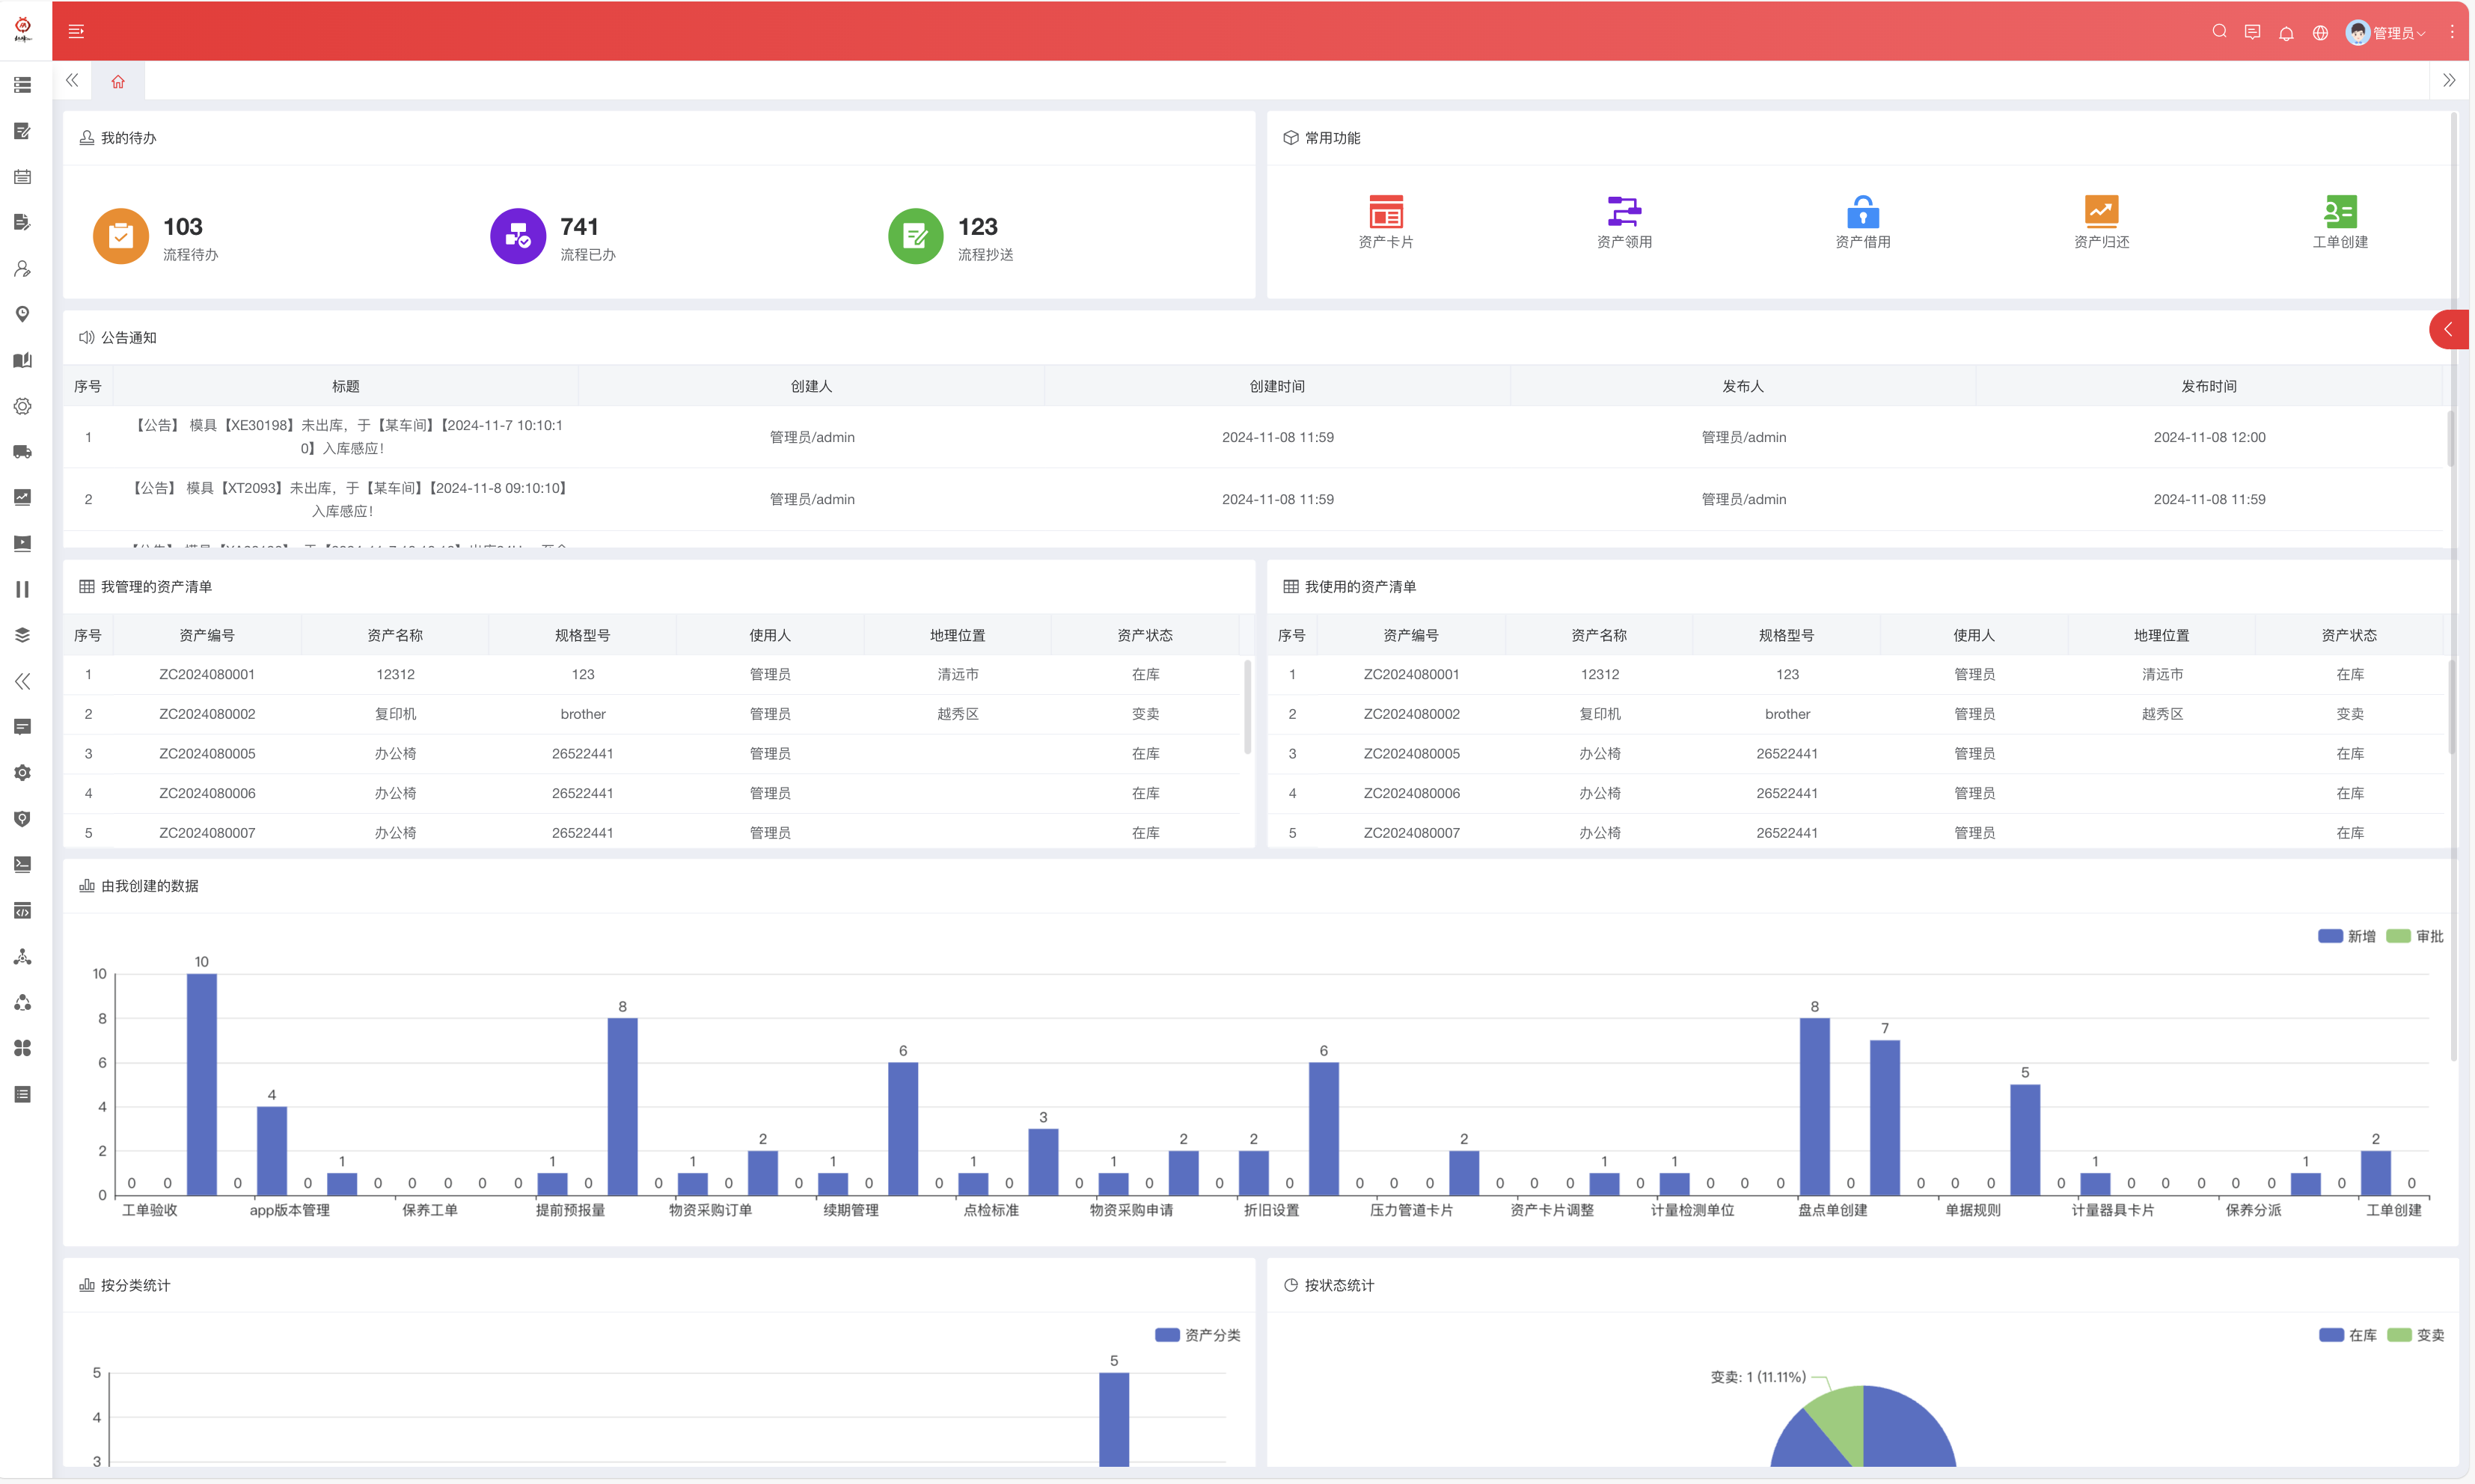This screenshot has width=2475, height=1484.
Task: Click the search icon in top bar
Action: 2219,32
